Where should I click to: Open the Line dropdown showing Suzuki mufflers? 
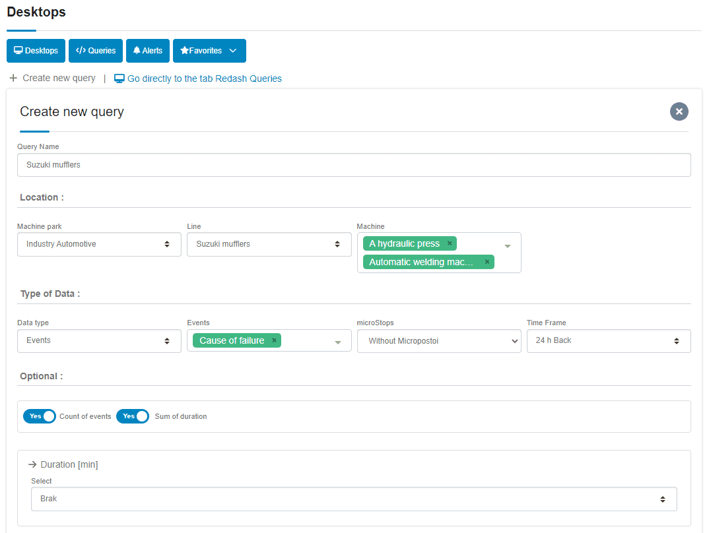(269, 244)
